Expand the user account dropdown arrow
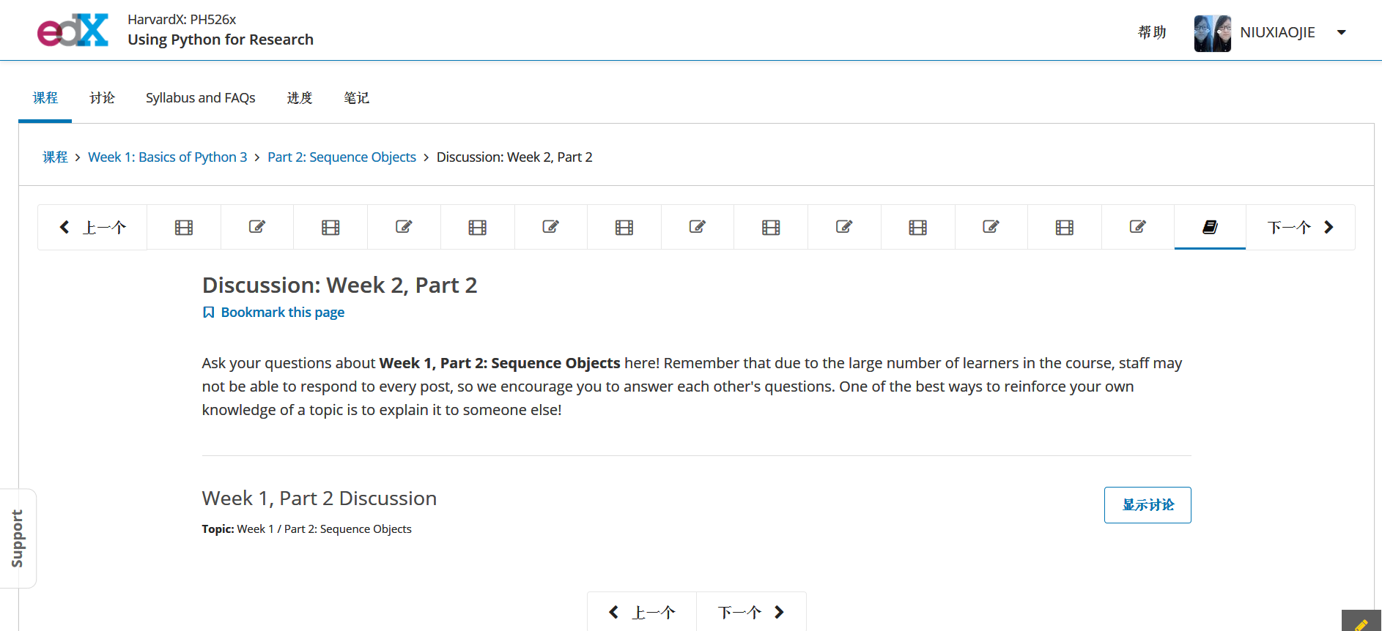This screenshot has height=631, width=1382. 1342,32
